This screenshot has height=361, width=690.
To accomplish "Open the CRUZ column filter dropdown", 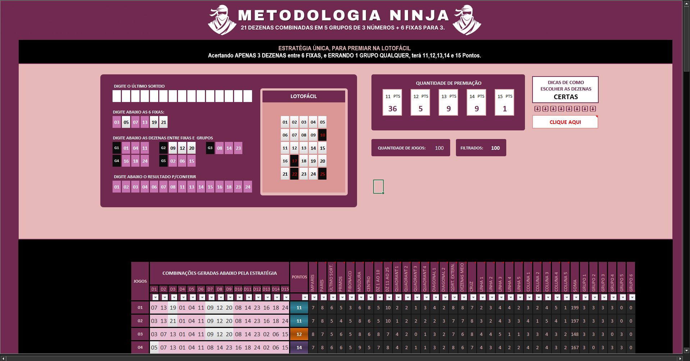I will click(x=473, y=297).
